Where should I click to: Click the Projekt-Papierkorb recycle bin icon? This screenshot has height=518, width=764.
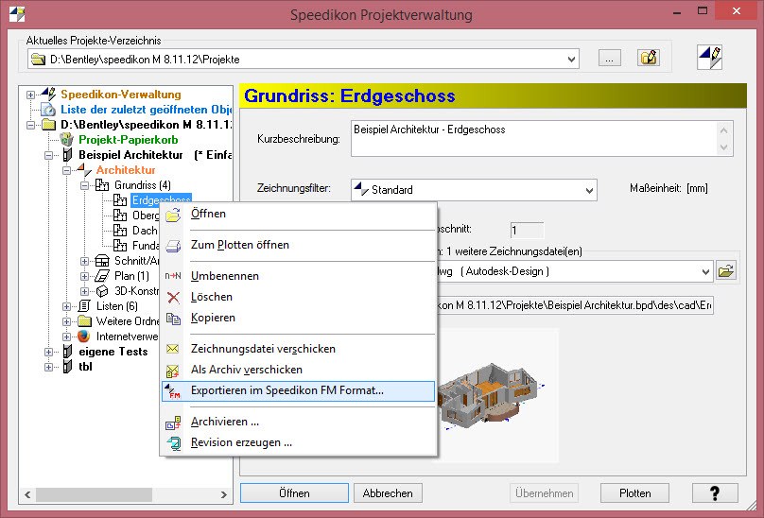click(x=66, y=139)
